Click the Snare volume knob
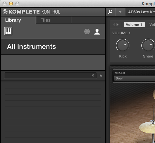155x143 pixels. [x=148, y=45]
